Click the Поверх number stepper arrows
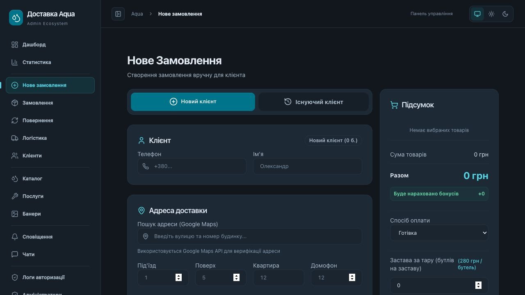This screenshot has height=295, width=525. pyautogui.click(x=236, y=278)
